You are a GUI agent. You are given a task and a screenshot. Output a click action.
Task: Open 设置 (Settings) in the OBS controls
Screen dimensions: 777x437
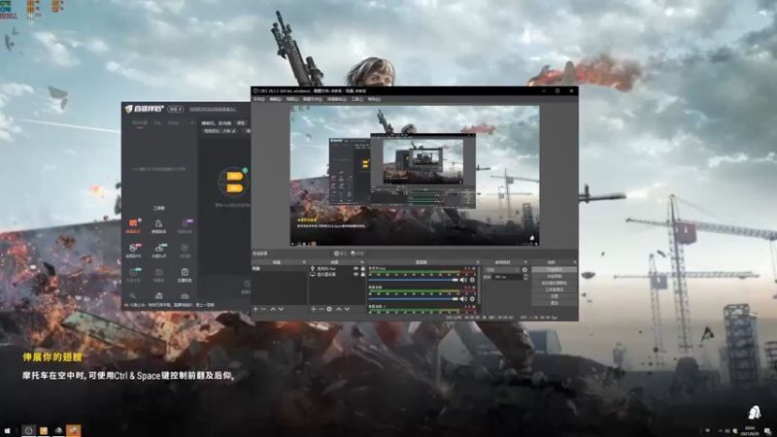pos(554,296)
